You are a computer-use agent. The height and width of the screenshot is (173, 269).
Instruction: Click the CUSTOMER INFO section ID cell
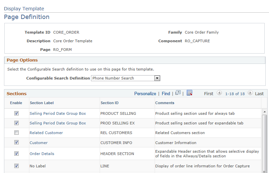pos(116,143)
